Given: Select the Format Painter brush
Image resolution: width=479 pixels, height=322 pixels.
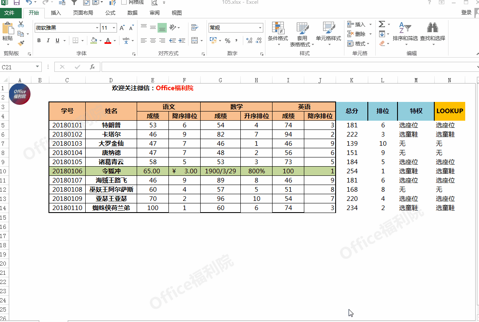Looking at the screenshot, I should 21,43.
